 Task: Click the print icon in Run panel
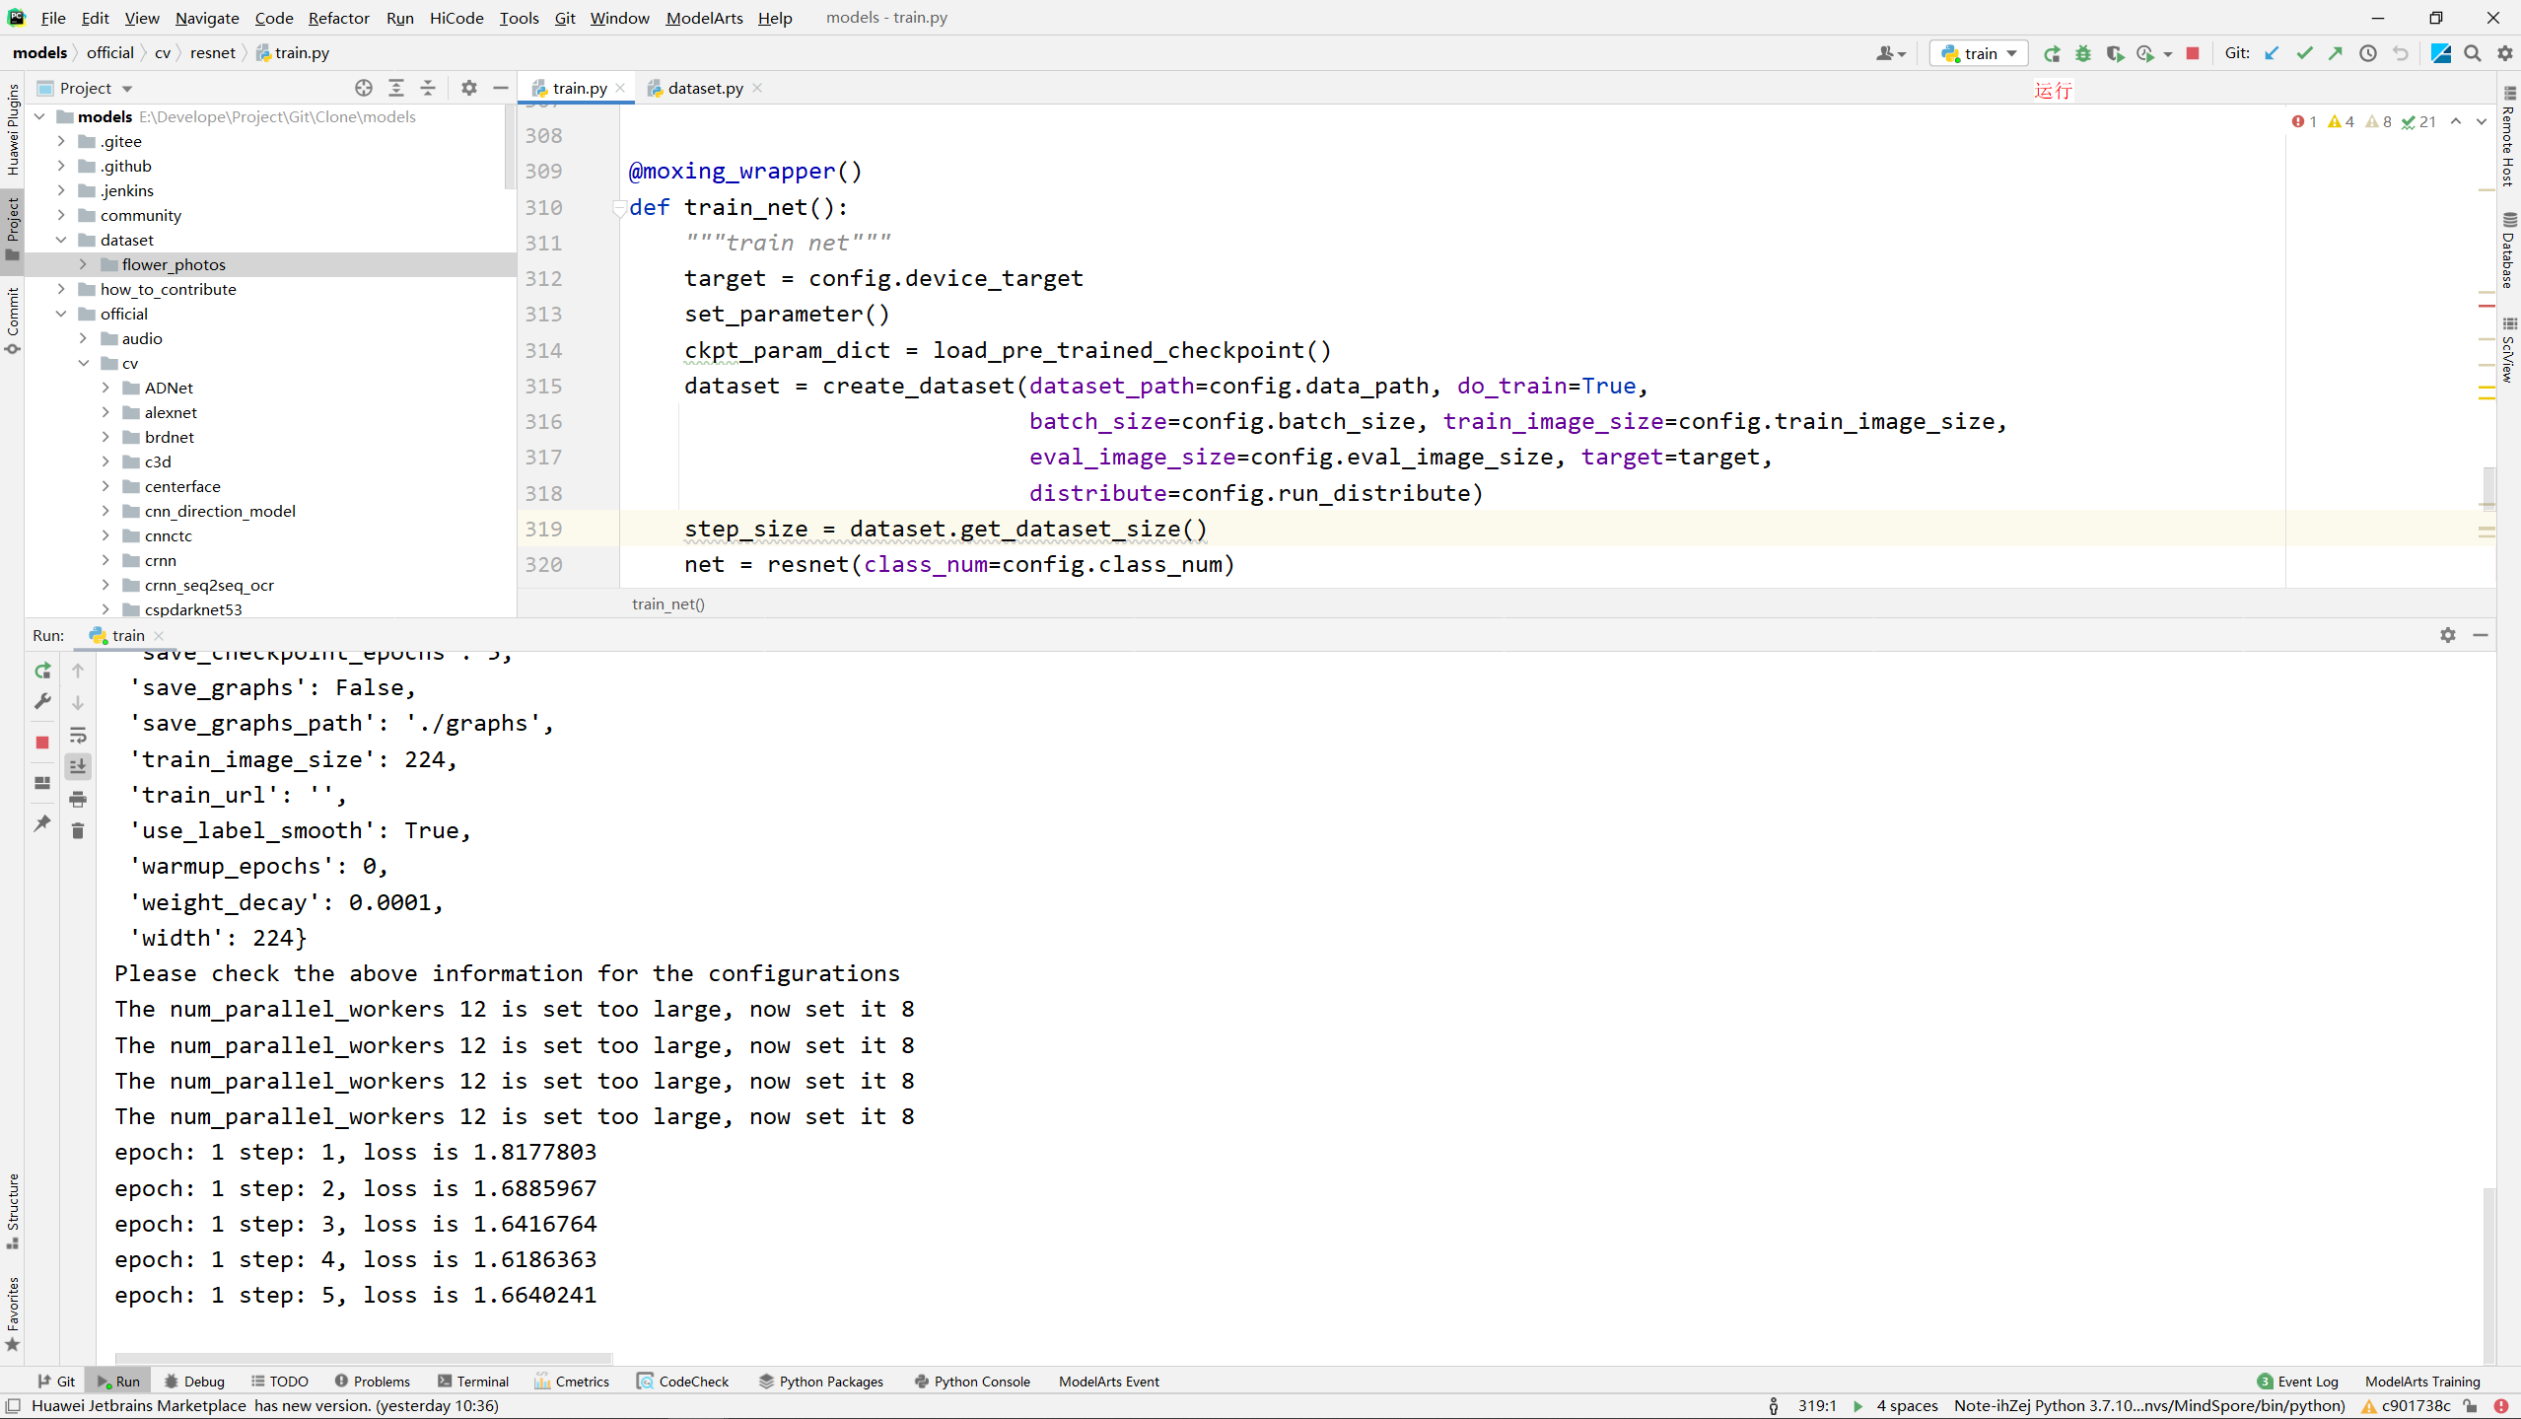click(78, 799)
